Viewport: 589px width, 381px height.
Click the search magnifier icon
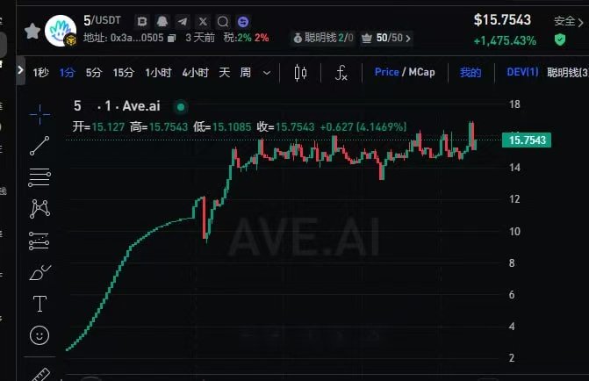[x=223, y=21]
